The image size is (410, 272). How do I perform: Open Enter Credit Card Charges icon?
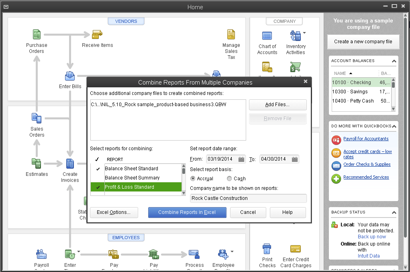coord(296,249)
